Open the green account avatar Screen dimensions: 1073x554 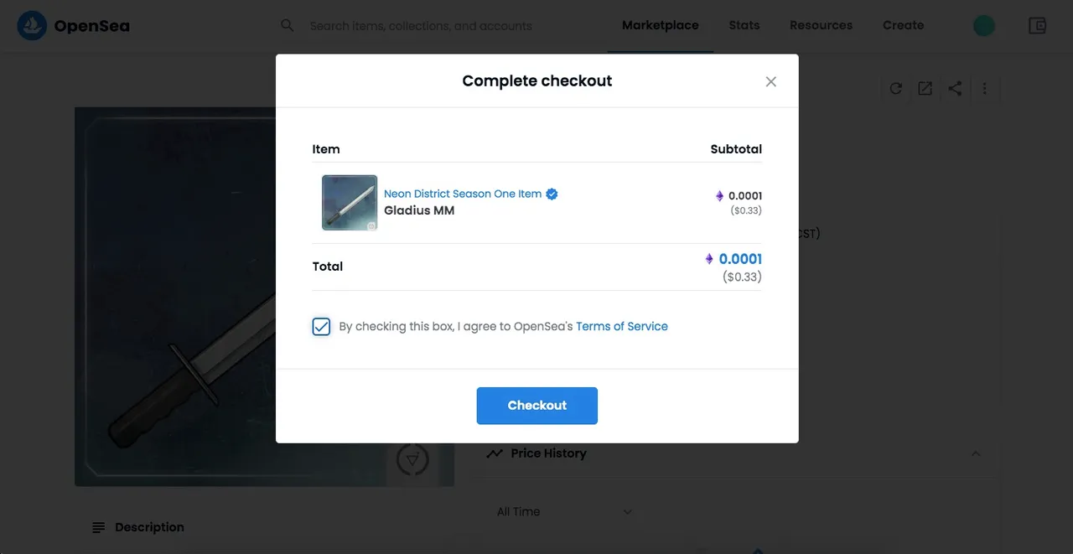point(984,26)
